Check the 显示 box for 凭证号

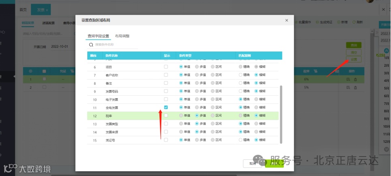coord(166,140)
